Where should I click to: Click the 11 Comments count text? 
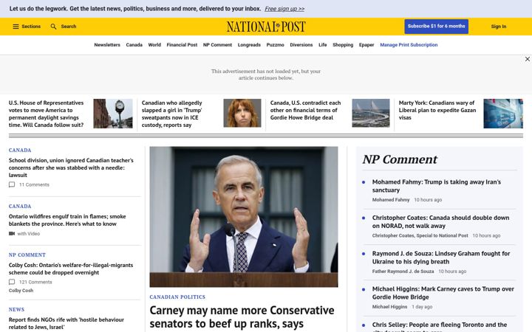tap(34, 184)
